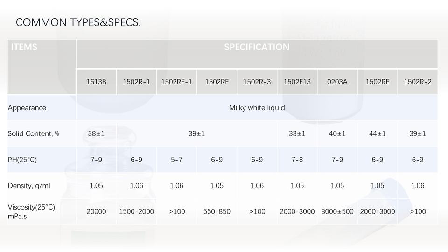Select the Solid Content row label
The width and height of the screenshot is (448, 252).
point(33,134)
